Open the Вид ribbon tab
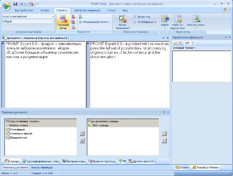233x176 pixels. (x=125, y=10)
